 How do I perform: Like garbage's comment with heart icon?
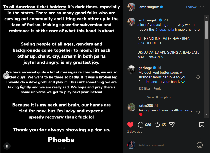(198, 77)
